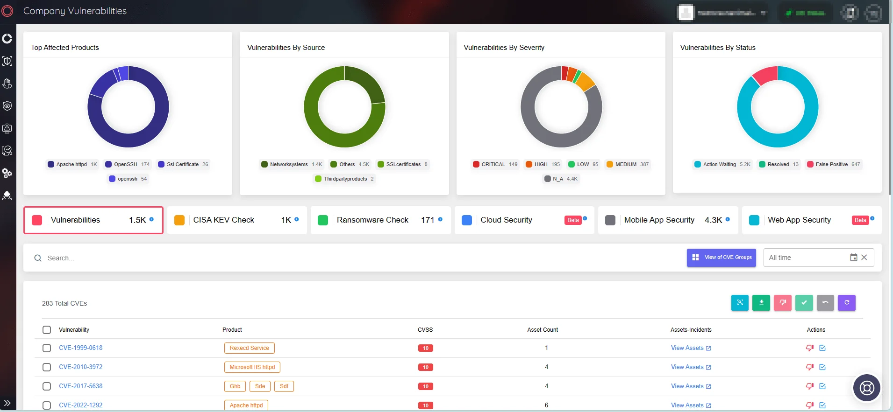The width and height of the screenshot is (893, 412).
Task: Resolve CVE-1999-0618 with check icon
Action: click(822, 348)
